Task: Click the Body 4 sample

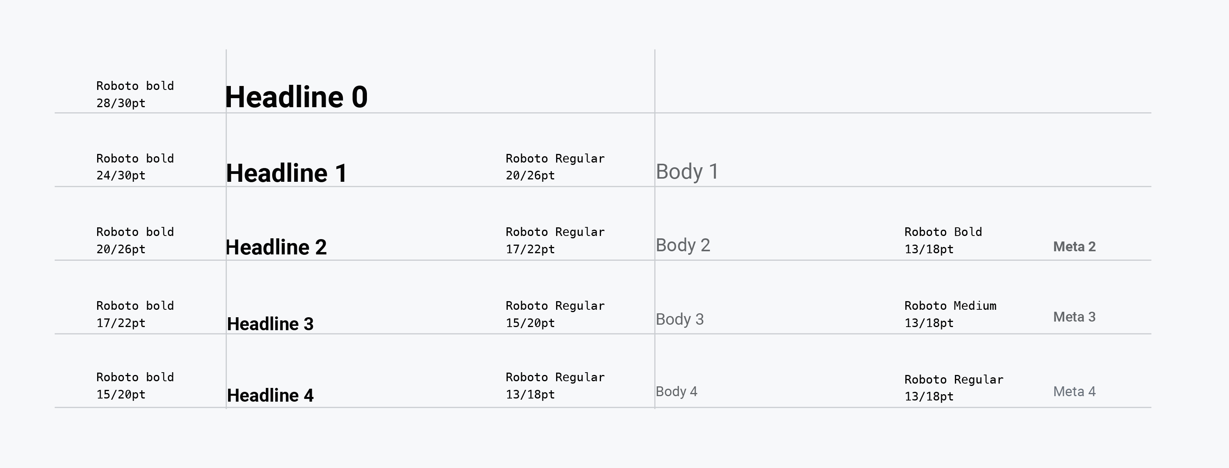Action: tap(676, 391)
